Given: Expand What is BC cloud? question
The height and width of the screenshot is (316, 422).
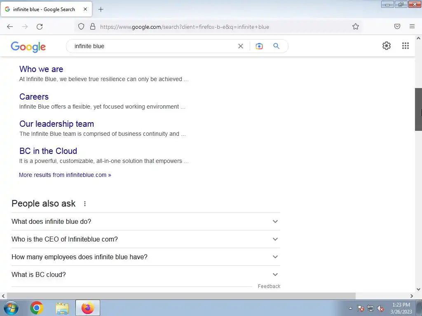Looking at the screenshot, I should pyautogui.click(x=146, y=274).
